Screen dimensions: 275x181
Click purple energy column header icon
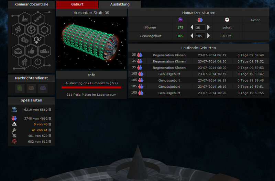coord(180,20)
